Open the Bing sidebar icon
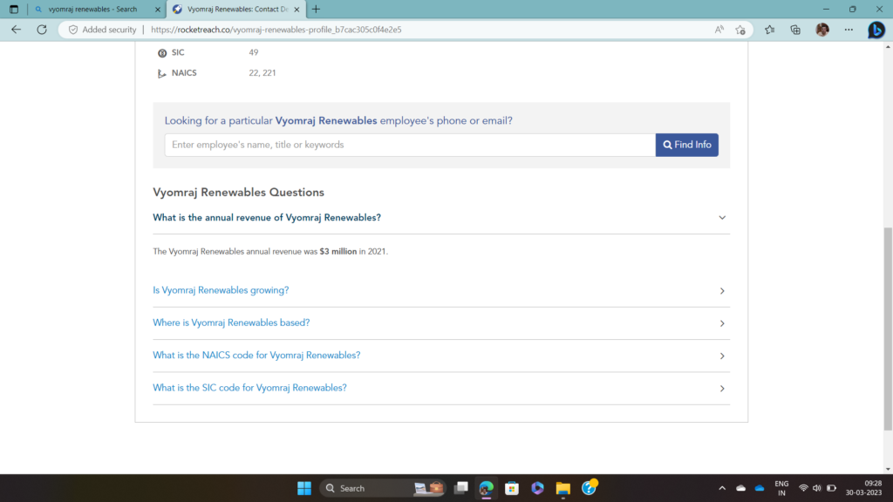The image size is (893, 502). pos(876,30)
